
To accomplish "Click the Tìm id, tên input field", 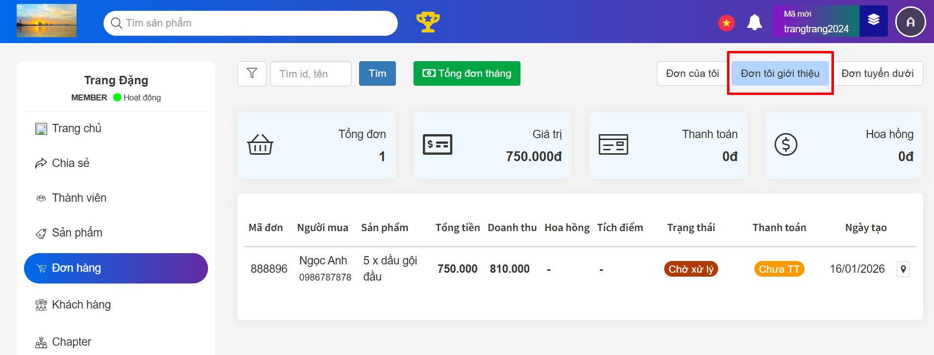I will 311,73.
